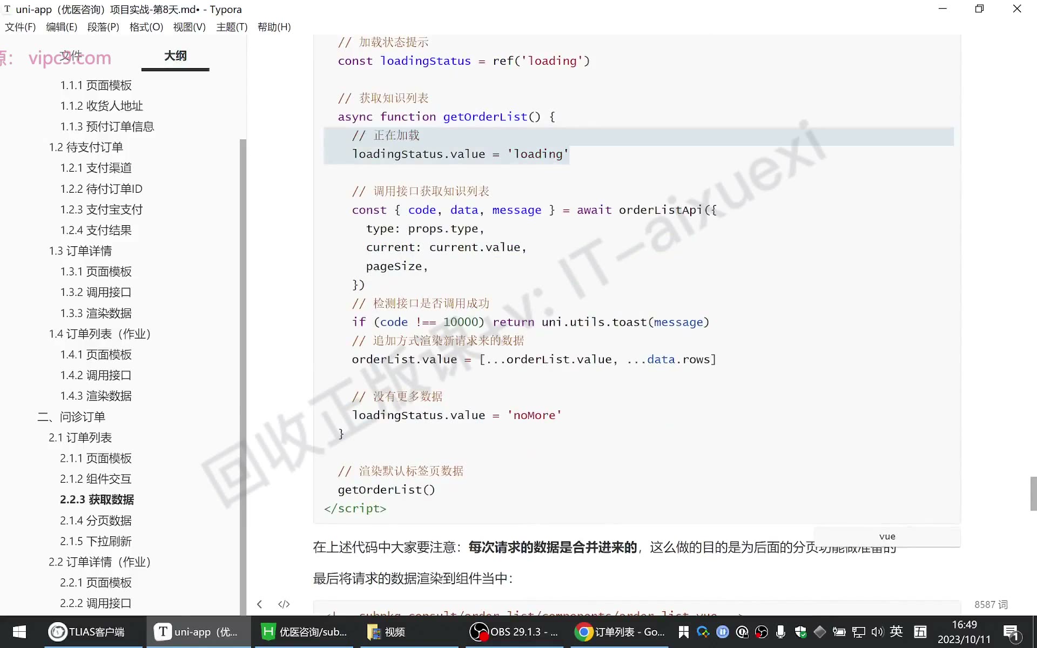Viewport: 1037px width, 648px height.
Task: Go to 1.2.3 支付宝支付 heading
Action: 101,210
